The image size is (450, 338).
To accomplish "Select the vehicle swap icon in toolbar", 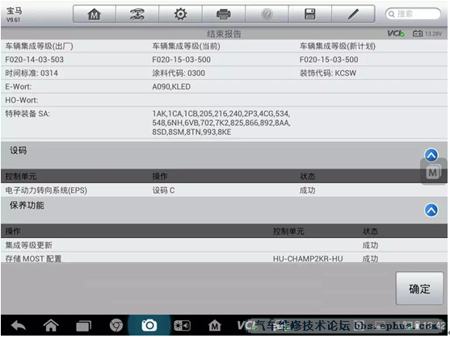I will 137,14.
